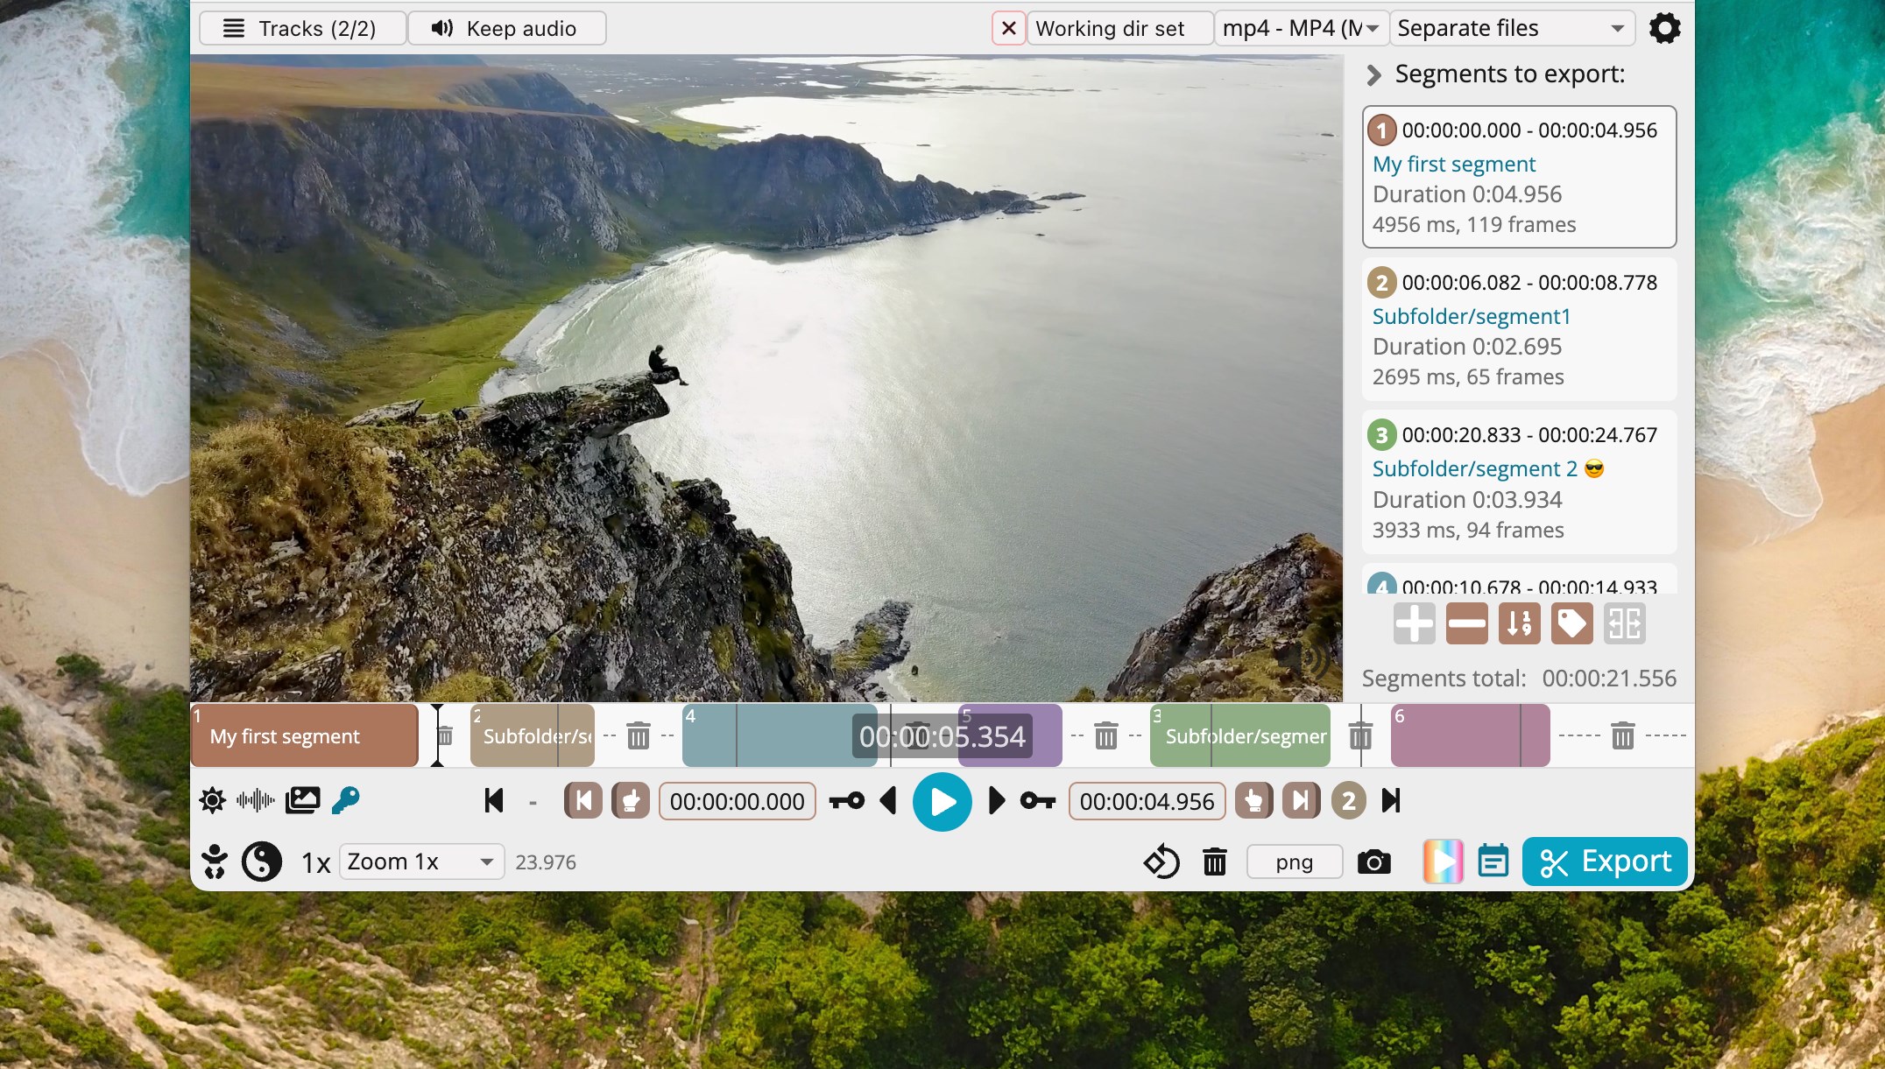Open the Separate files export mode dropdown

tap(1510, 27)
